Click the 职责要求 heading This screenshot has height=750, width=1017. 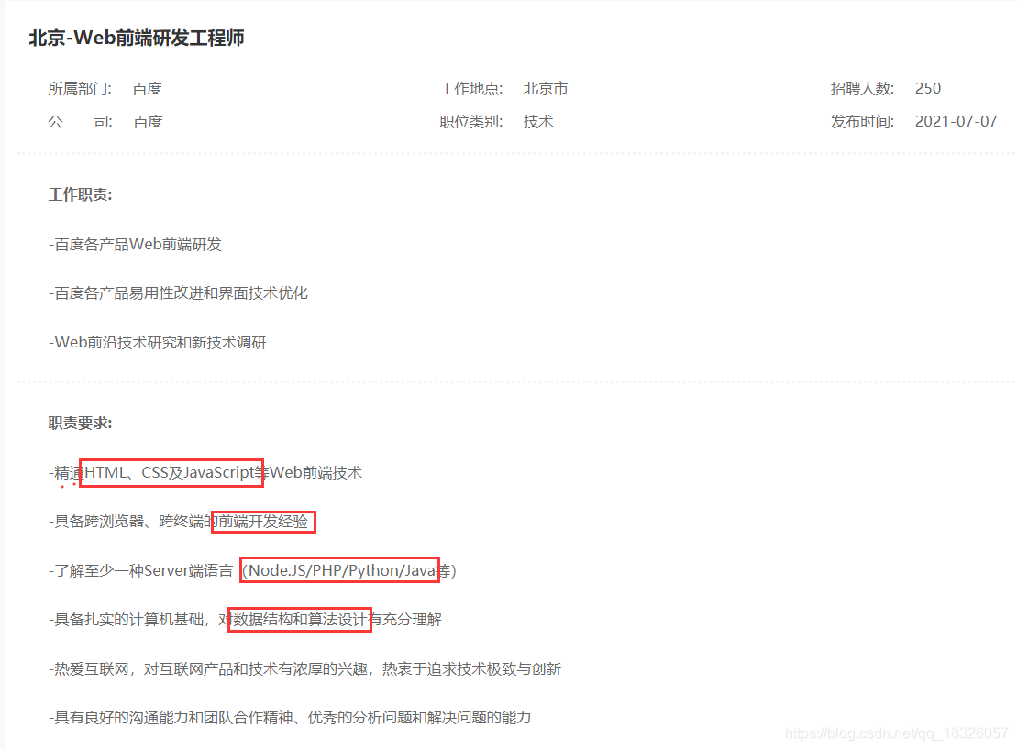tap(81, 424)
